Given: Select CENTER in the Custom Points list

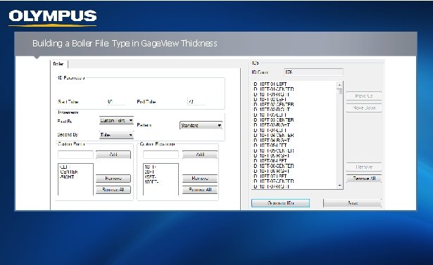Looking at the screenshot, I should pos(69,172).
